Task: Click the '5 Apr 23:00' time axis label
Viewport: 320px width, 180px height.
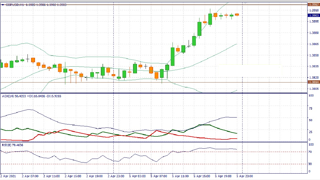Action: point(245,176)
